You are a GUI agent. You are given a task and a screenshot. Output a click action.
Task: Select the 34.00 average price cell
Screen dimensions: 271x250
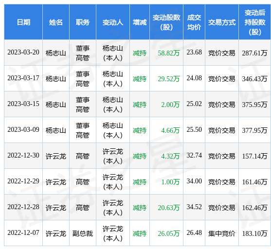194,181
